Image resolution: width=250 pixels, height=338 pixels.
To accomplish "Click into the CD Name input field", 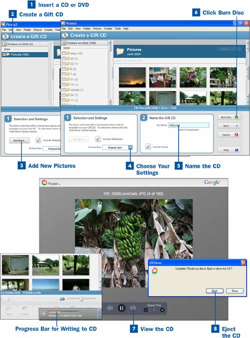I will click(x=188, y=125).
